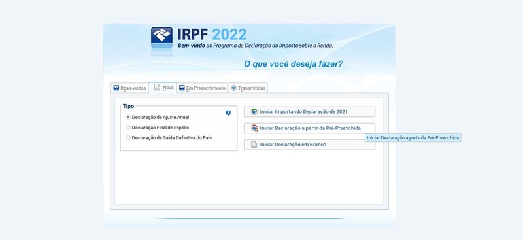Screen dimensions: 523x240
Task: Click the Bem-vindo ao Programa welcome text
Action: [x=255, y=46]
